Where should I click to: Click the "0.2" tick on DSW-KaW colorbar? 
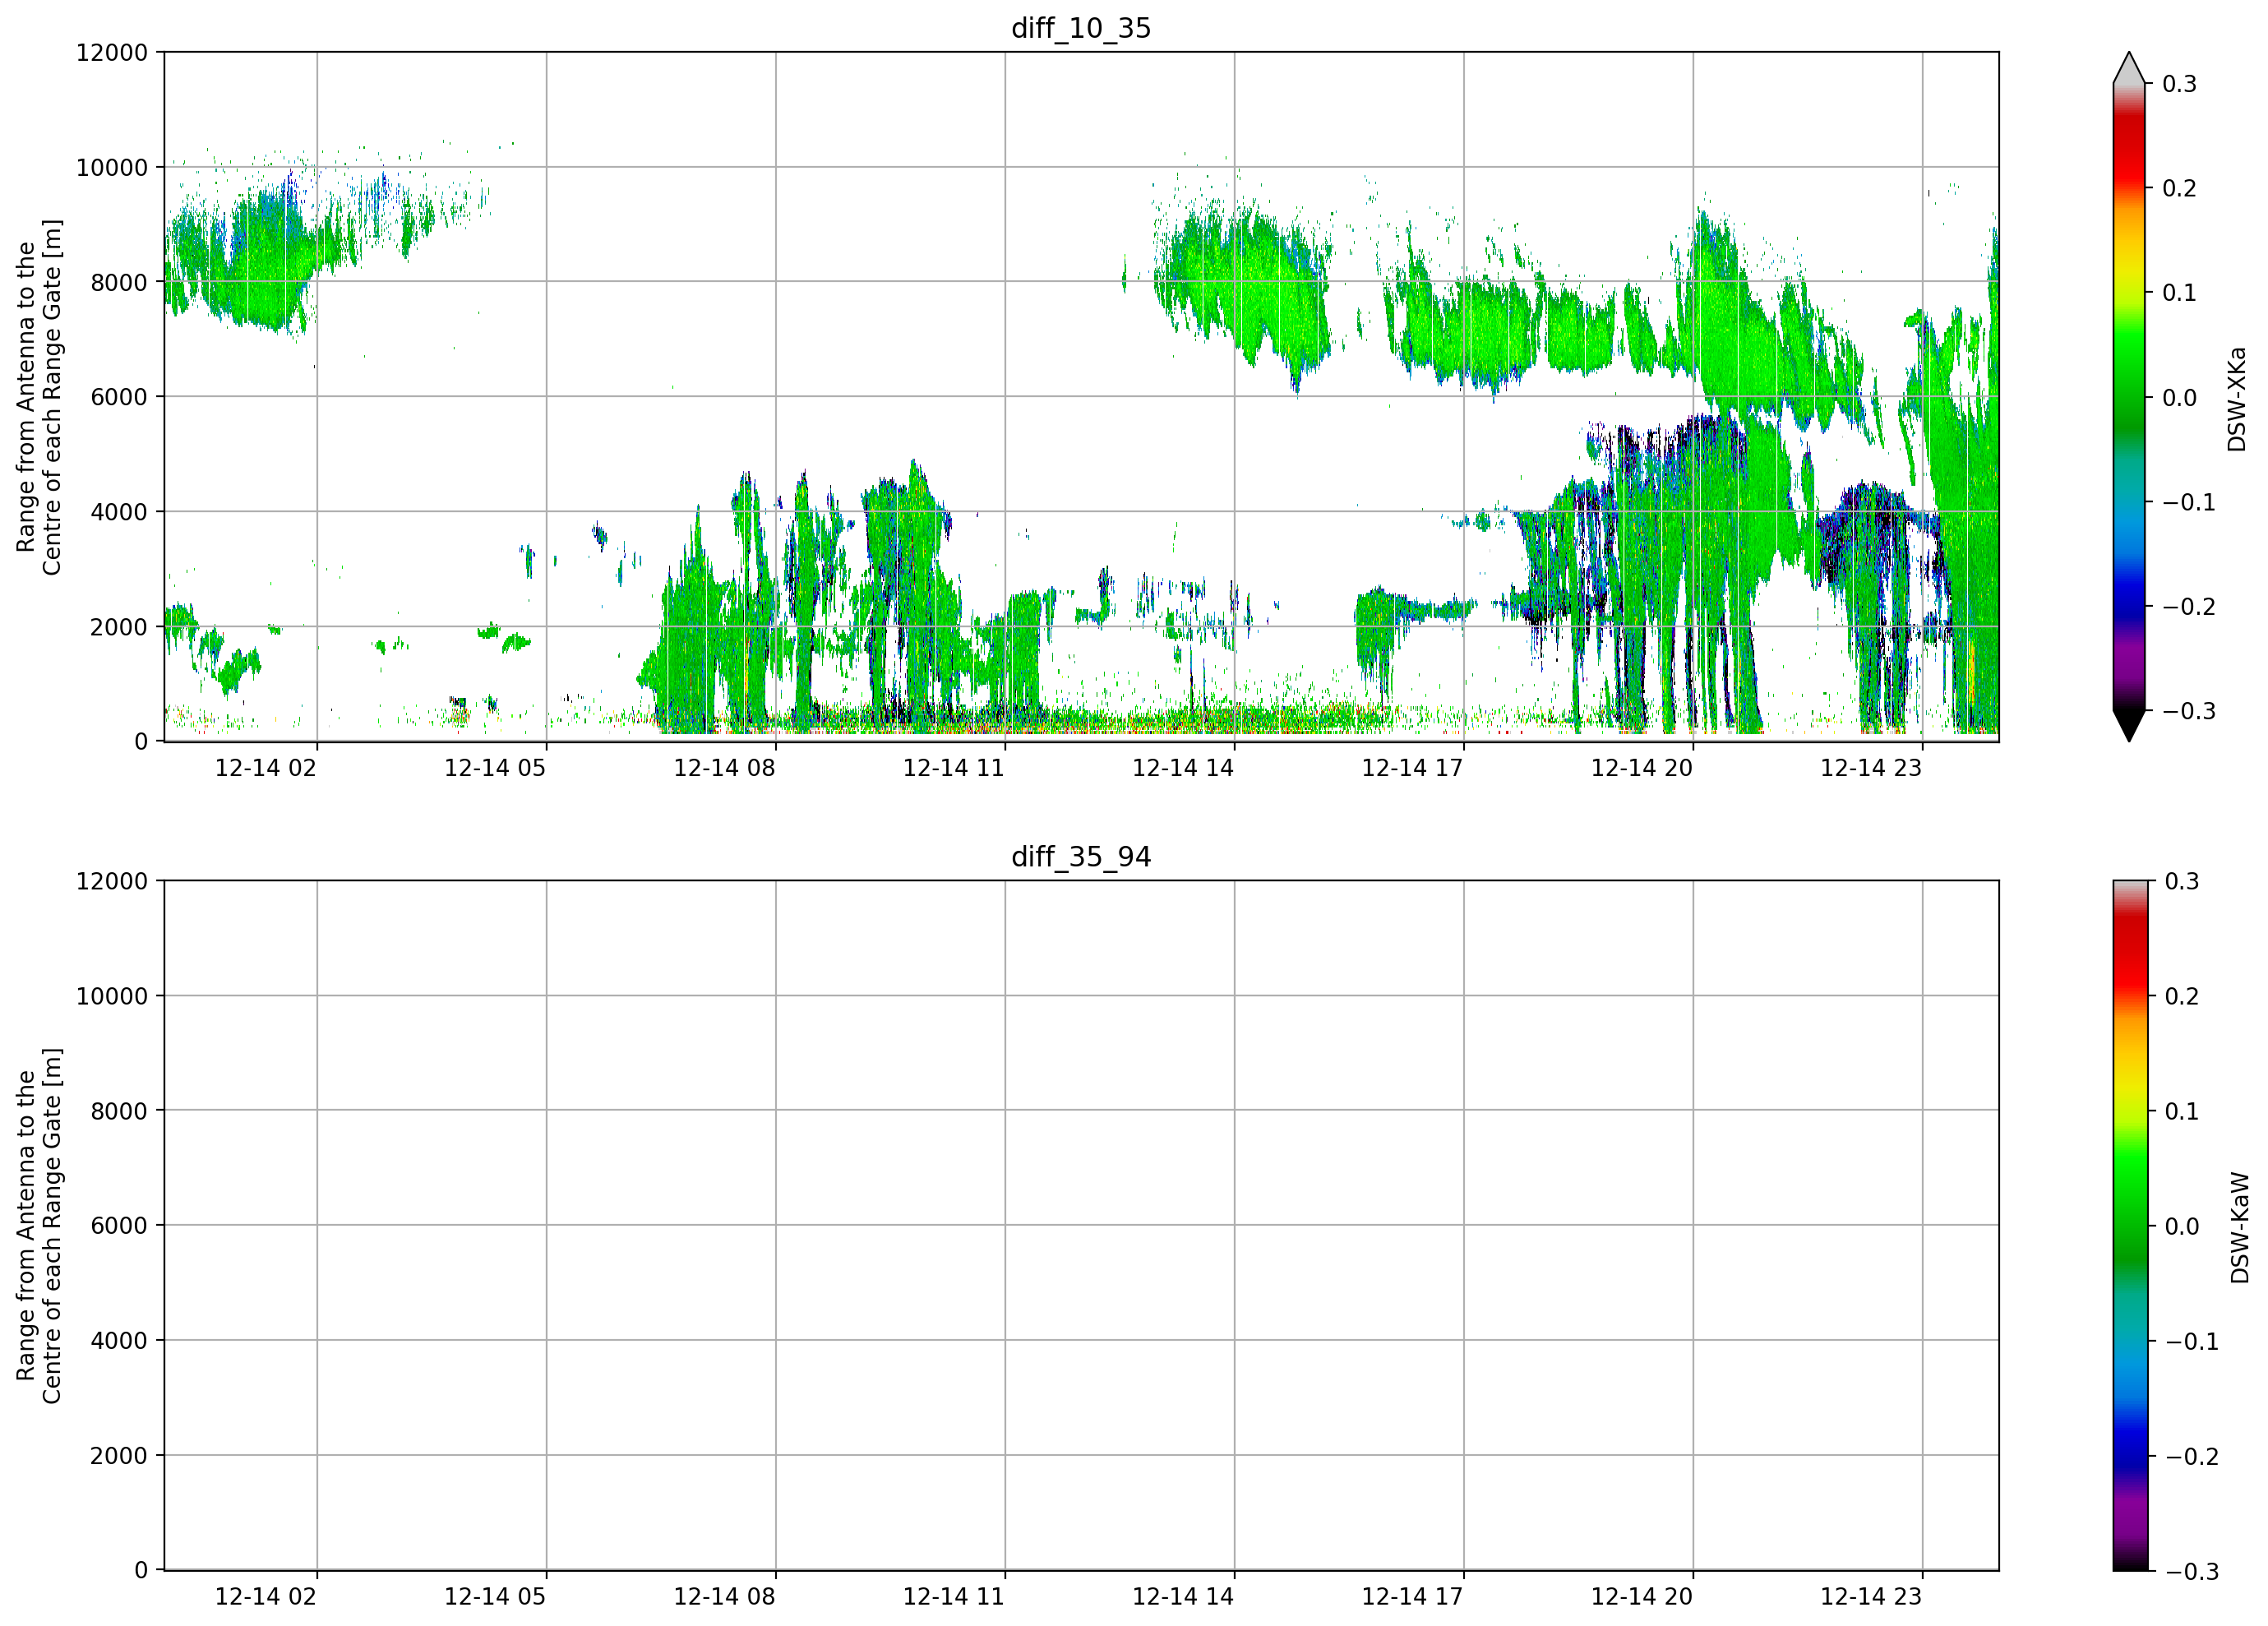tap(2181, 996)
